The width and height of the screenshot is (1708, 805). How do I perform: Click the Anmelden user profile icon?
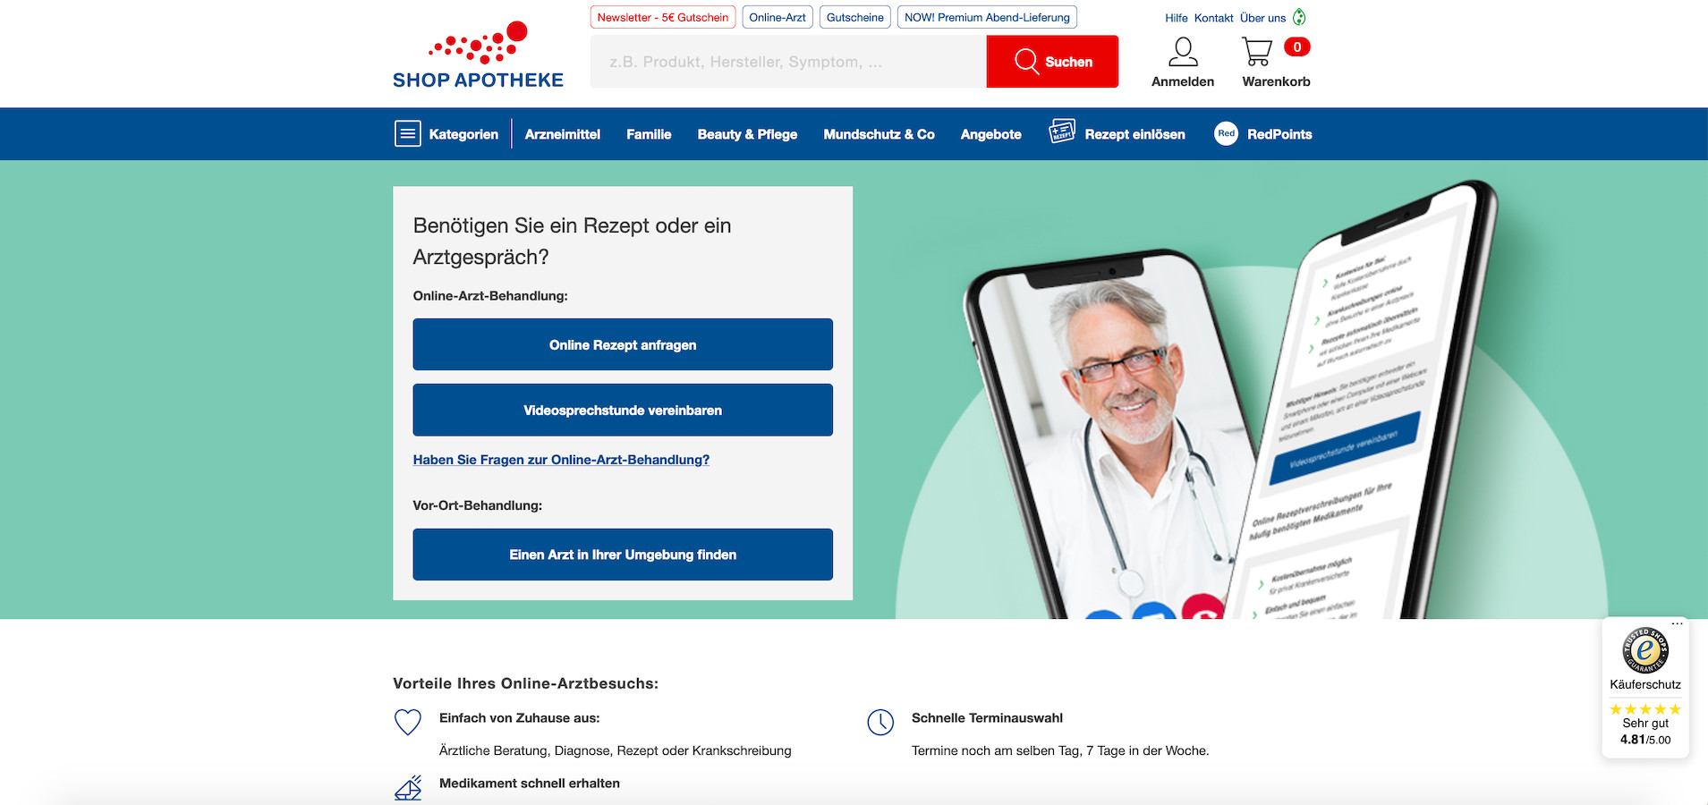pyautogui.click(x=1183, y=52)
